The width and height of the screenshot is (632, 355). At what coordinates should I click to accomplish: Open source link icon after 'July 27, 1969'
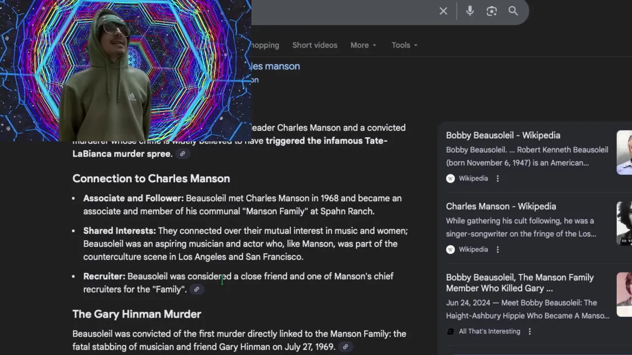(345, 347)
